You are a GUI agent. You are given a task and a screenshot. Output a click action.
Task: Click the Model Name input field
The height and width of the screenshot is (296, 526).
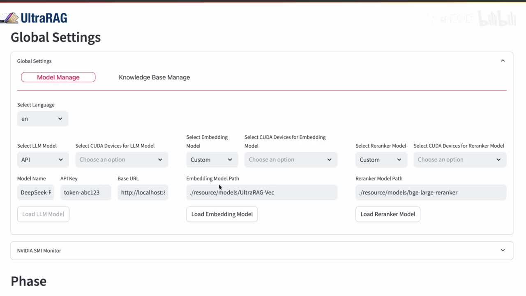[x=36, y=192]
